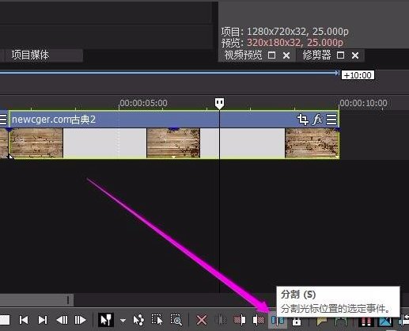Step to the previous frame
This screenshot has width=409, height=331.
[62, 320]
